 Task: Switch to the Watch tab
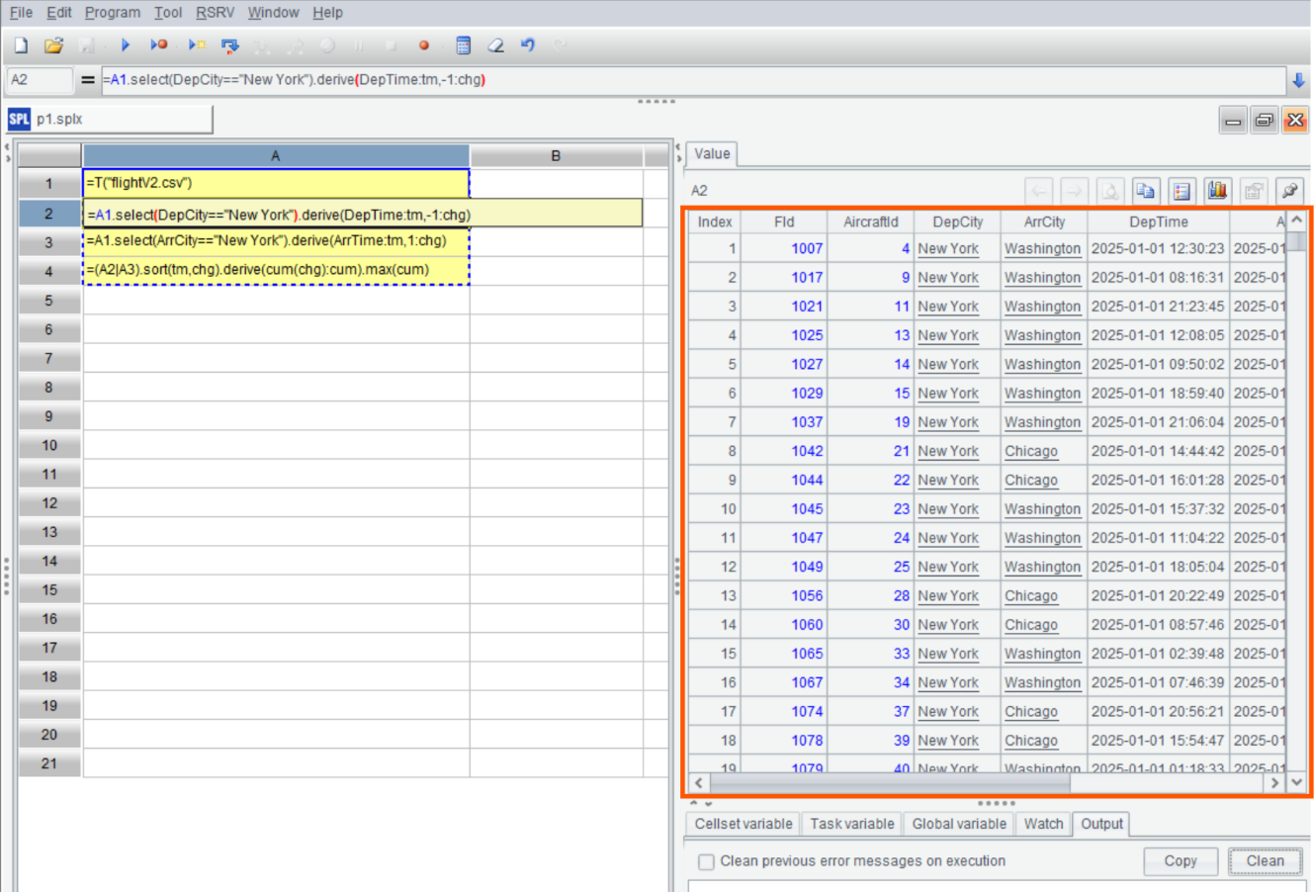(x=1043, y=824)
